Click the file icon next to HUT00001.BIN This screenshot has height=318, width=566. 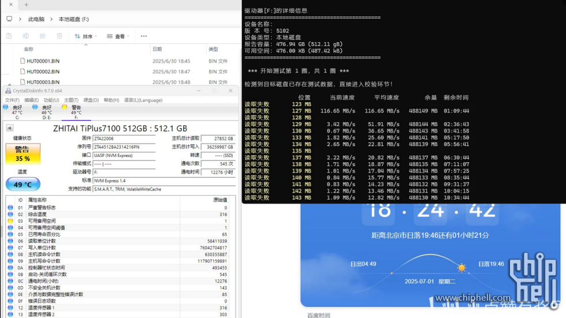coord(23,61)
